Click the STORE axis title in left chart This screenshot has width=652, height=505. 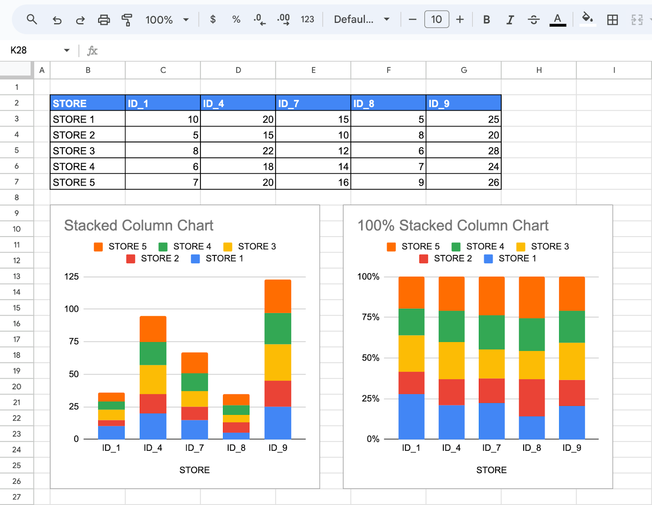point(195,470)
